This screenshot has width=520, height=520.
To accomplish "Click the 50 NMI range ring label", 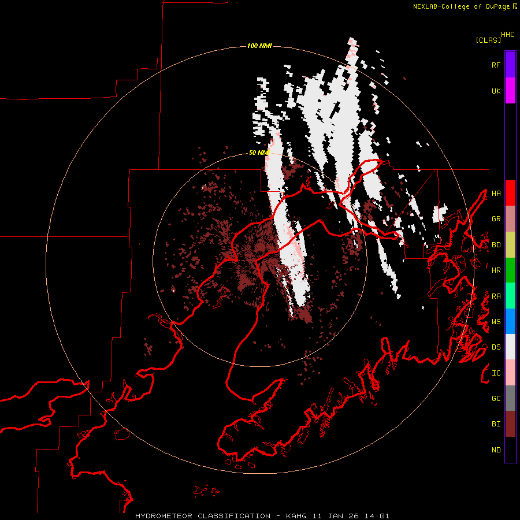I will pyautogui.click(x=259, y=153).
